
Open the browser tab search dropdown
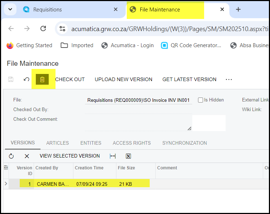click(x=10, y=10)
